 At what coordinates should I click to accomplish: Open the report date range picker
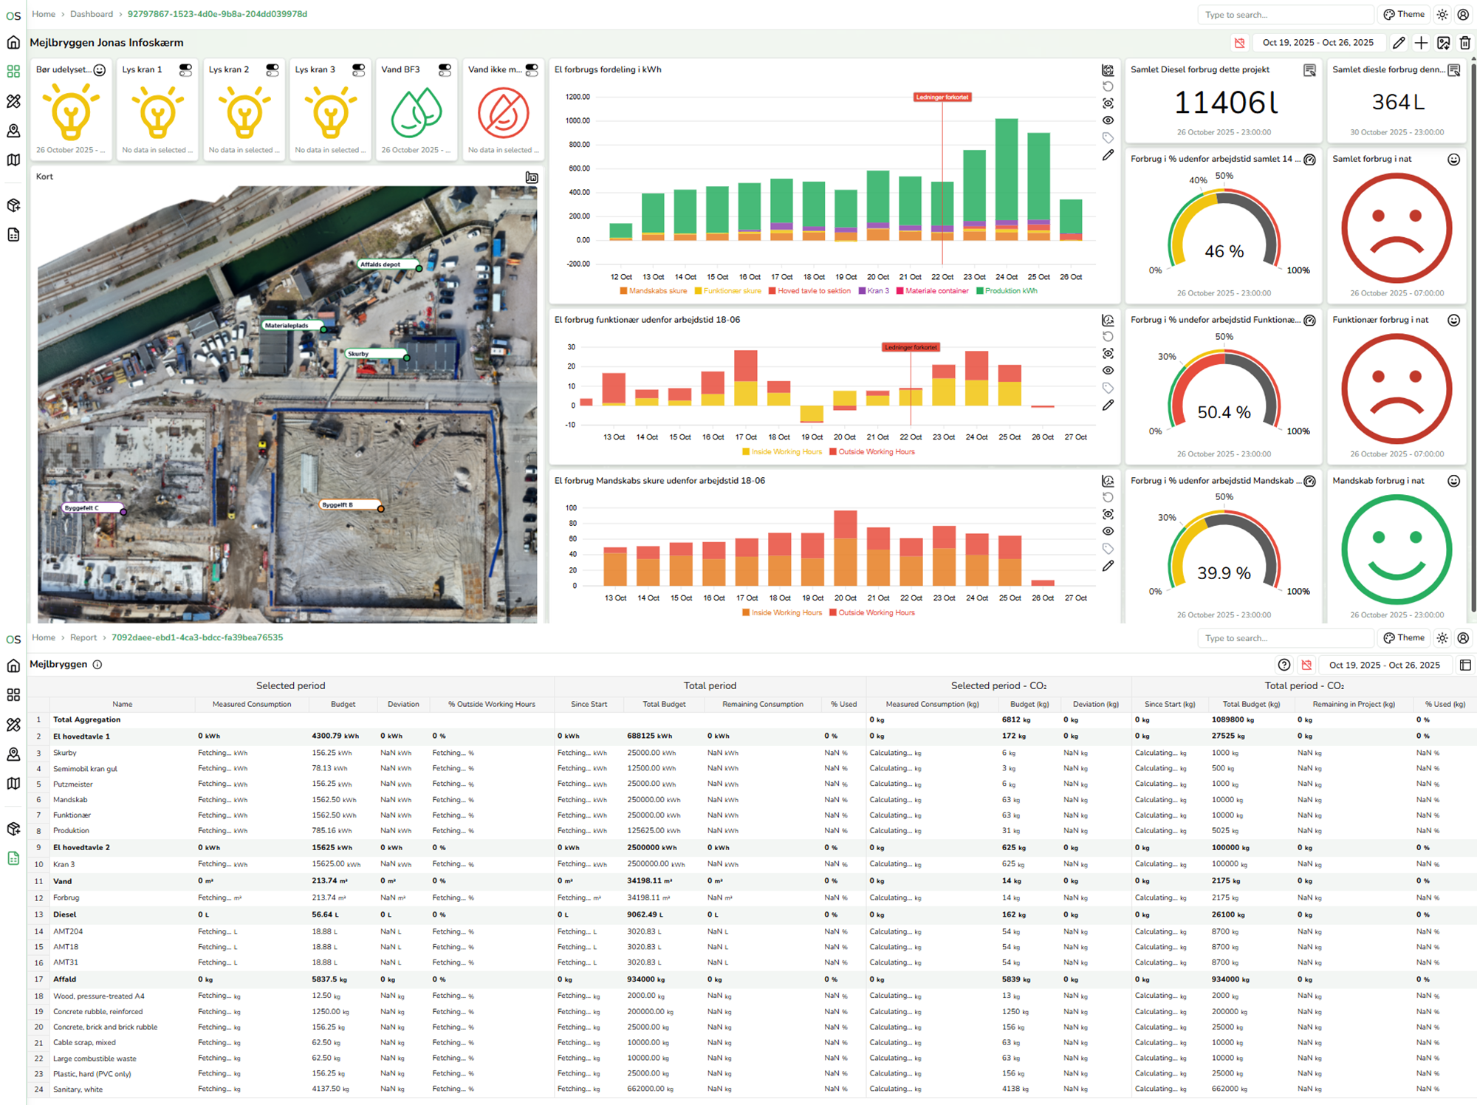(x=1384, y=665)
